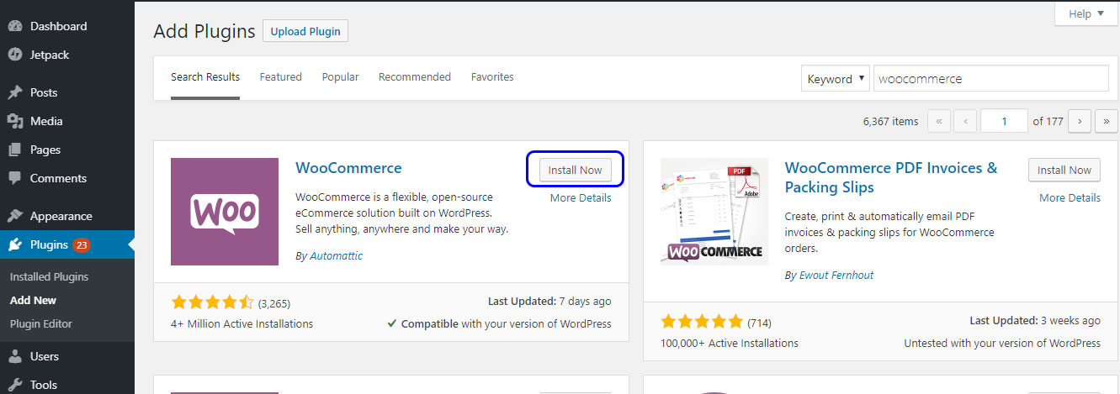The width and height of the screenshot is (1120, 394).
Task: Switch to the Search Results tab
Action: 205,76
